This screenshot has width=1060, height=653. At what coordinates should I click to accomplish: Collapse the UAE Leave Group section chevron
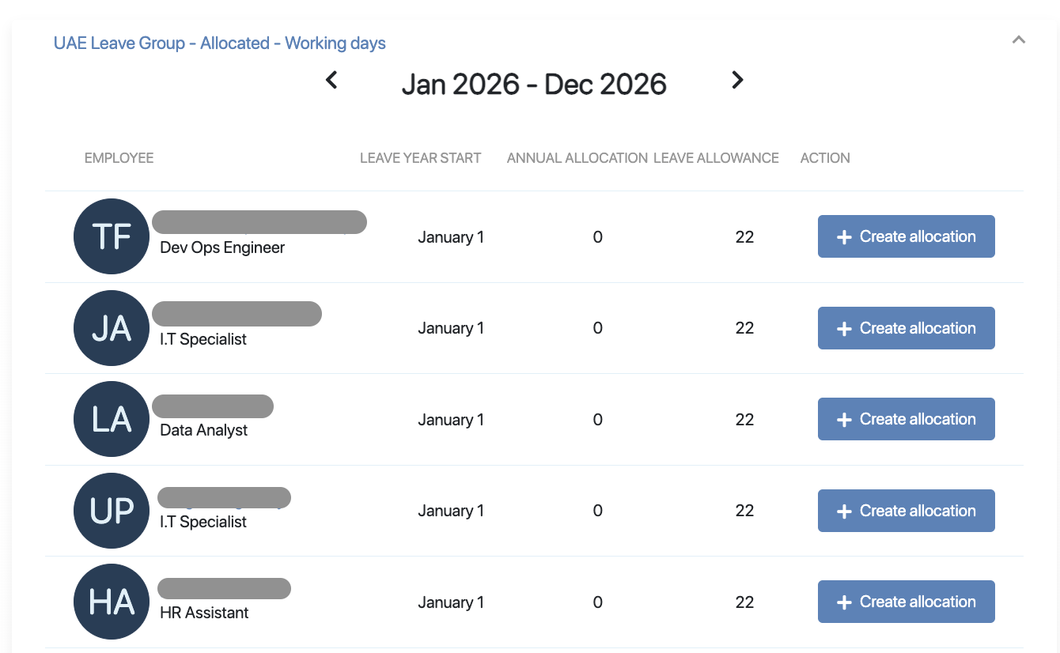coord(1019,40)
